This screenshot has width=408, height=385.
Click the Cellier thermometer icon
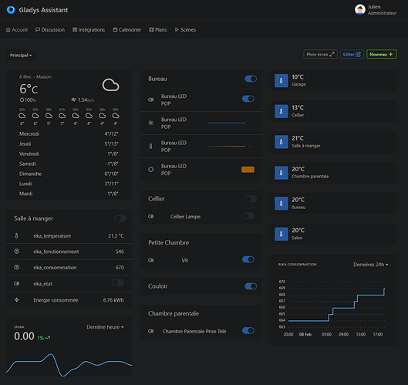[281, 111]
